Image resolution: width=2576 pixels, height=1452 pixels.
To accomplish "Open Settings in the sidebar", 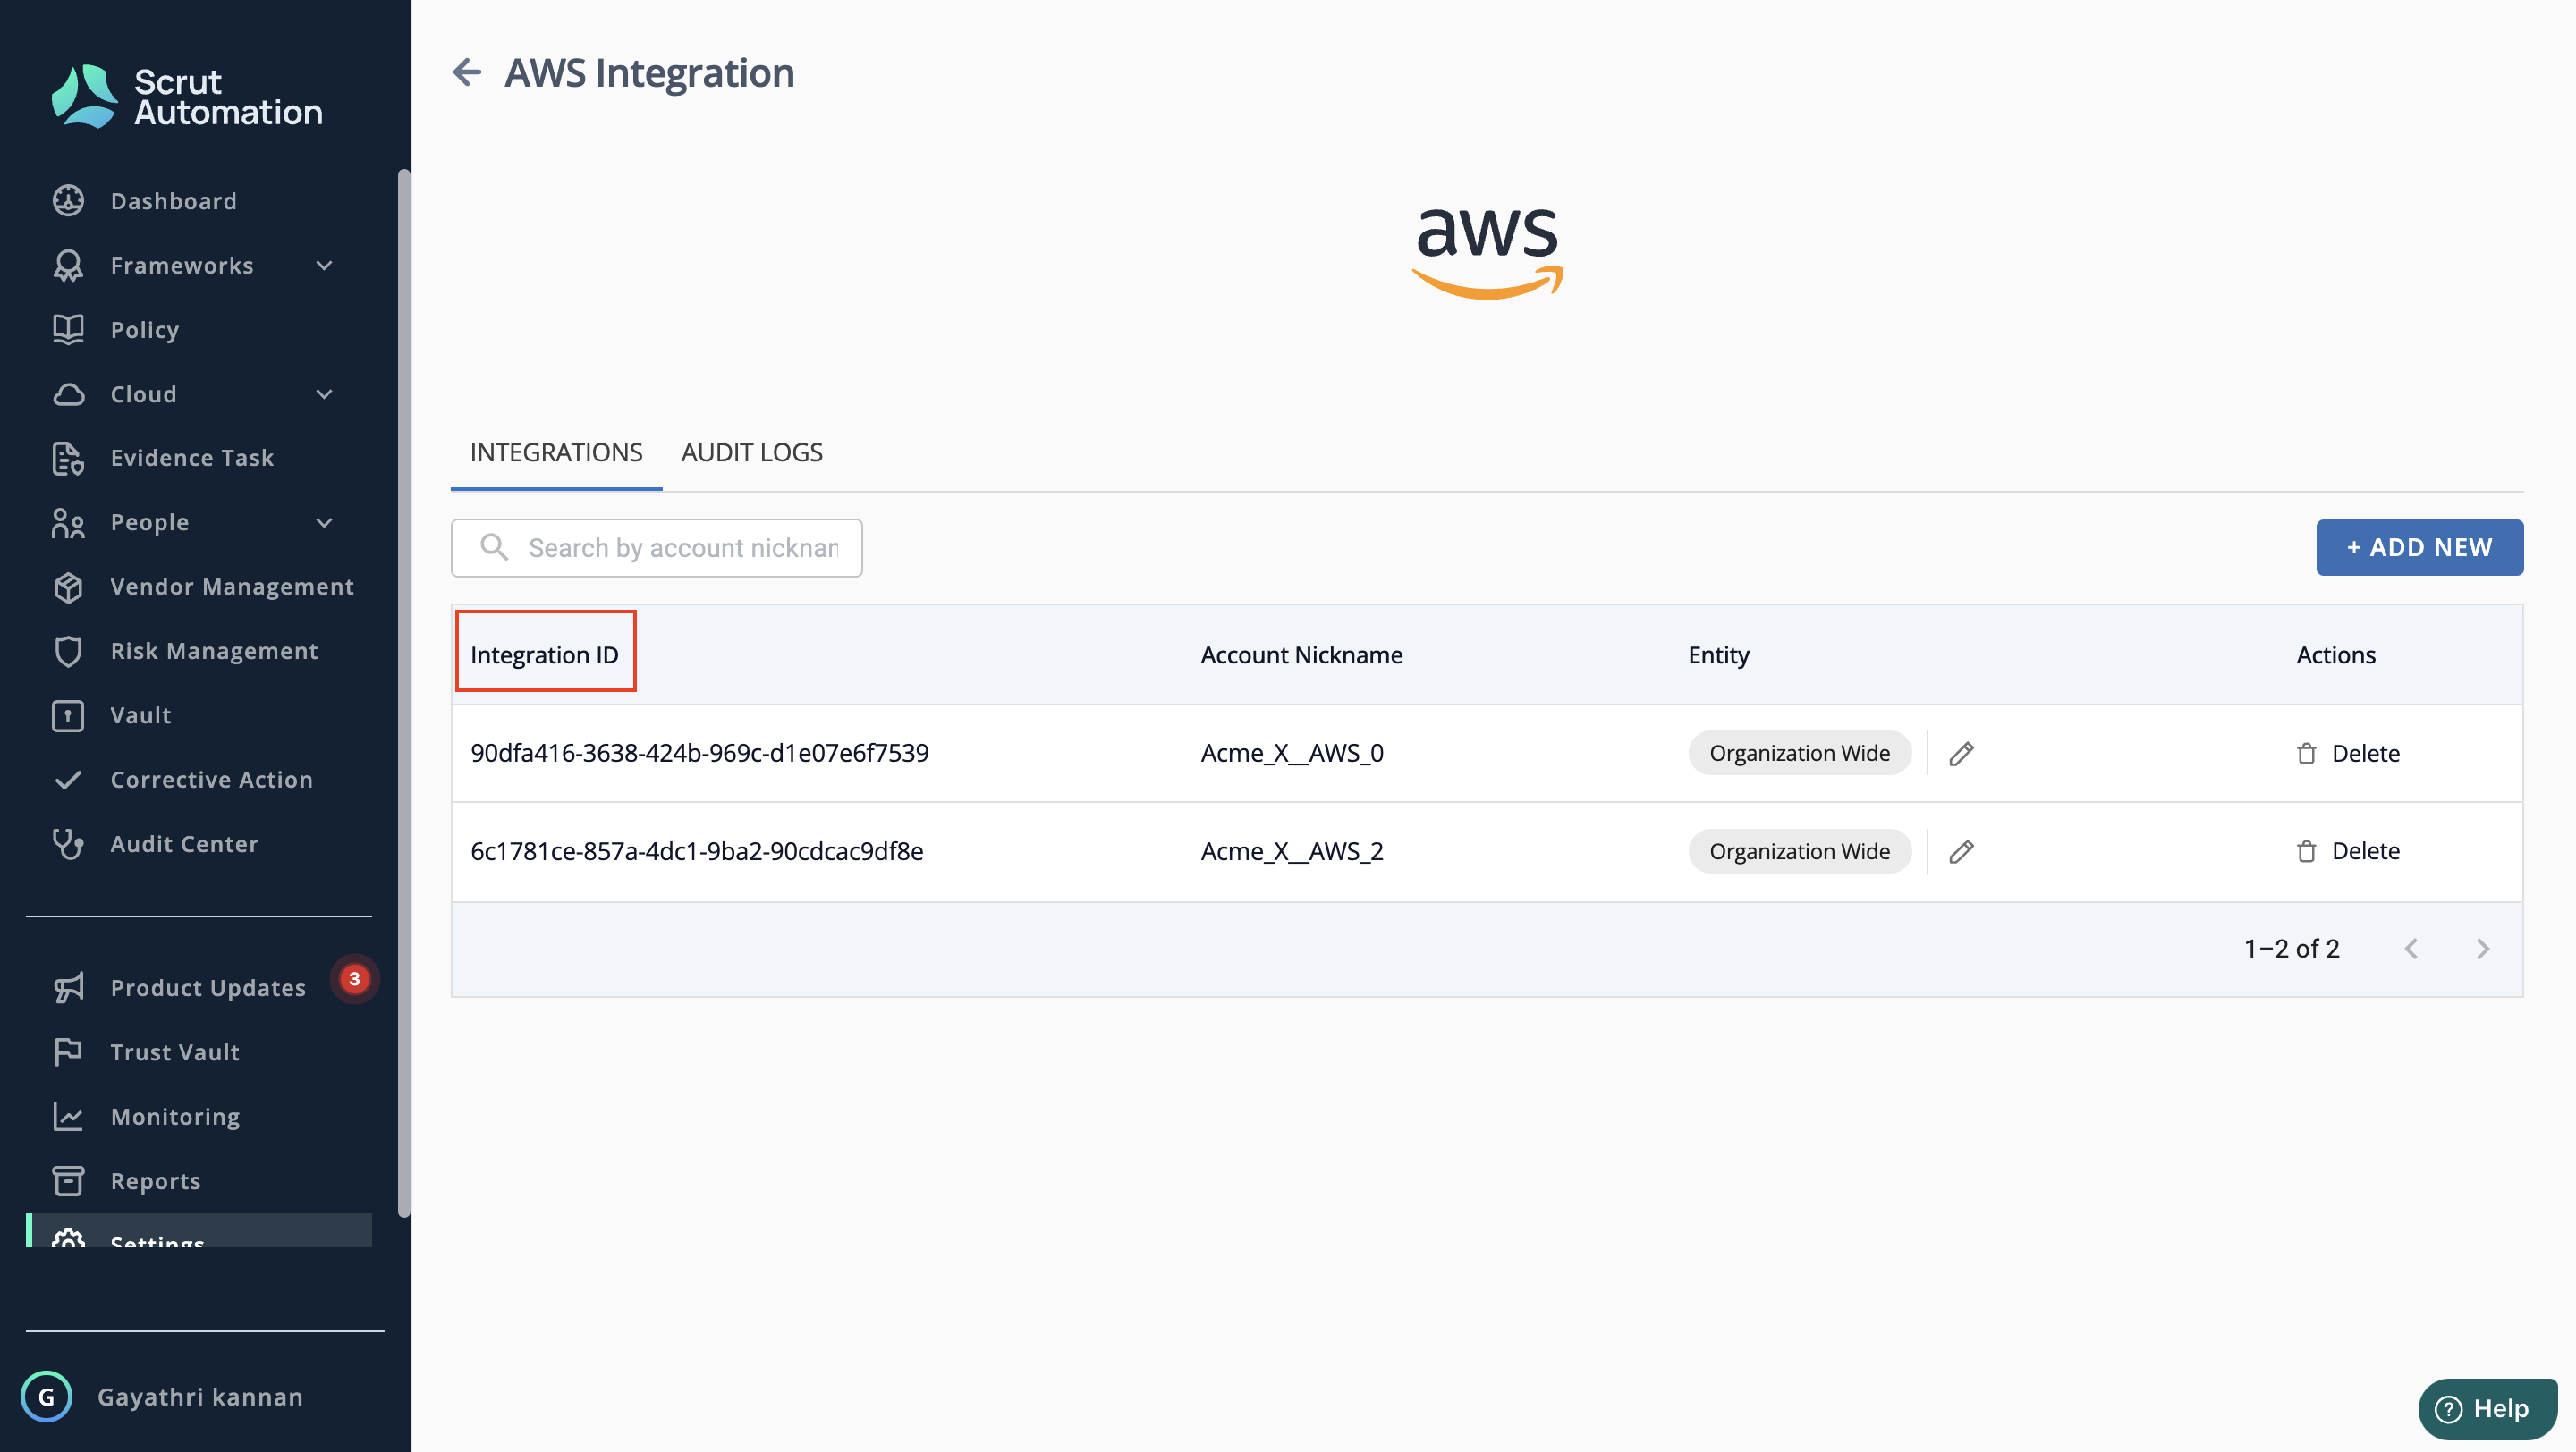I will pyautogui.click(x=199, y=1230).
